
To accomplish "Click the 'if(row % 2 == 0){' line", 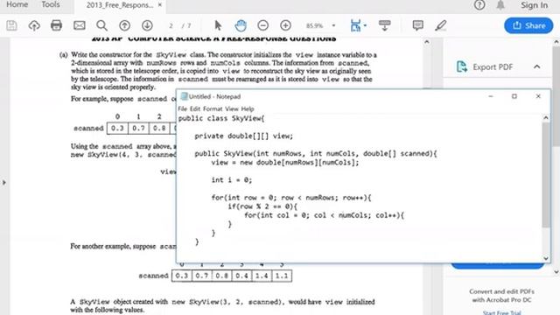I will tap(262, 206).
